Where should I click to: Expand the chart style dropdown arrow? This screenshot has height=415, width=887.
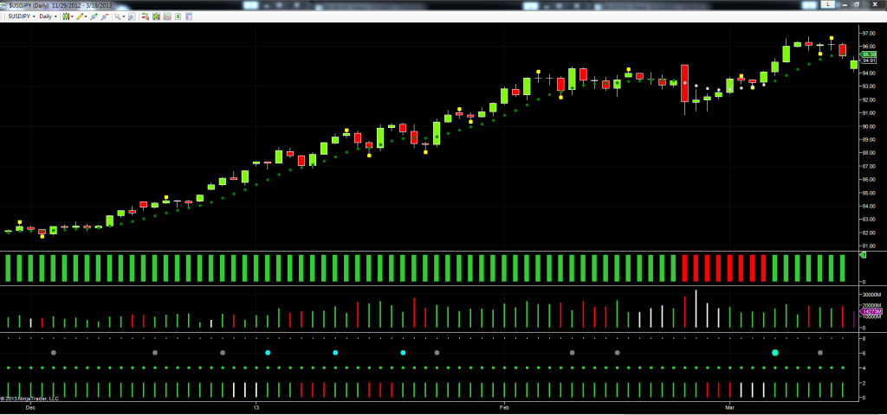click(x=72, y=16)
